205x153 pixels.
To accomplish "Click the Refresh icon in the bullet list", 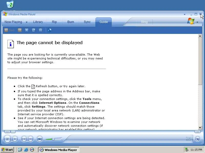I will (33, 86).
